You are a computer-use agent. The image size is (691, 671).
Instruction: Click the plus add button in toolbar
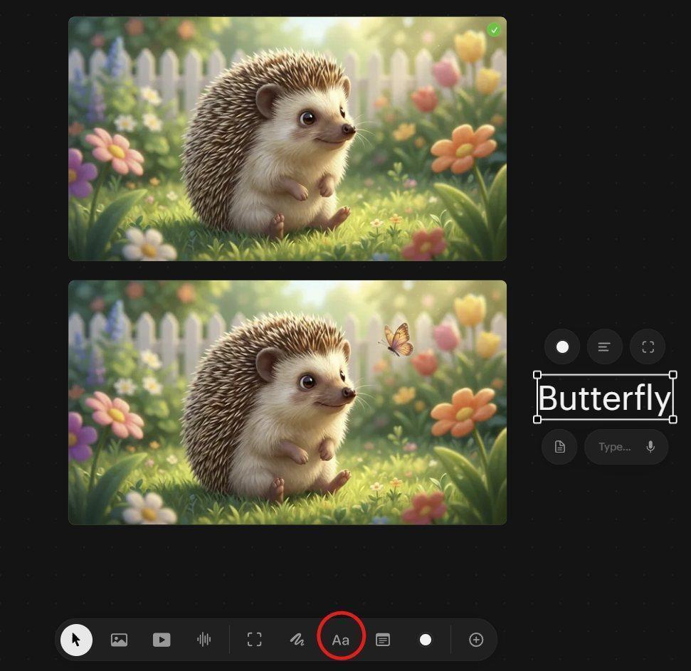[476, 639]
